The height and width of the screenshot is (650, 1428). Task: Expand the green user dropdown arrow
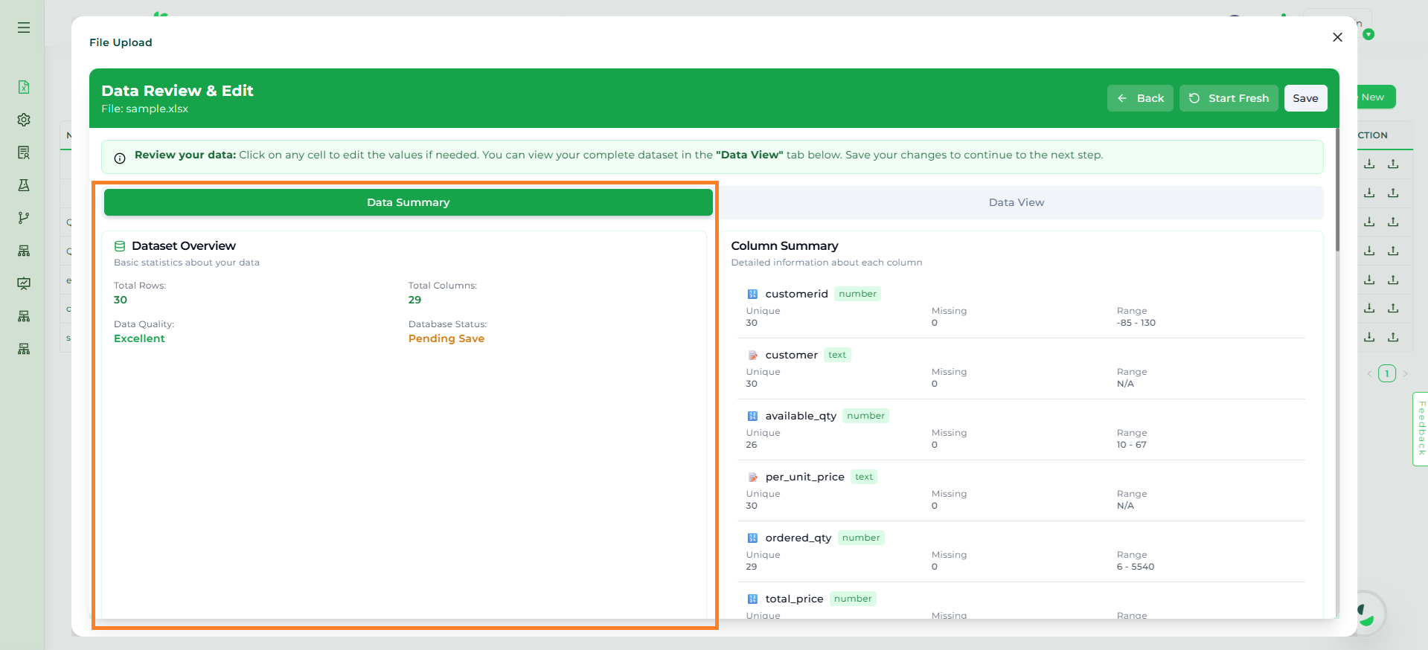tap(1368, 34)
